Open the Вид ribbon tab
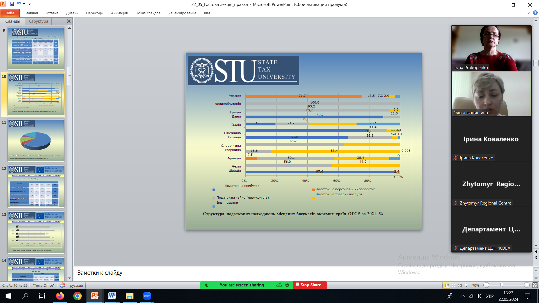539x303 pixels. coord(207,13)
